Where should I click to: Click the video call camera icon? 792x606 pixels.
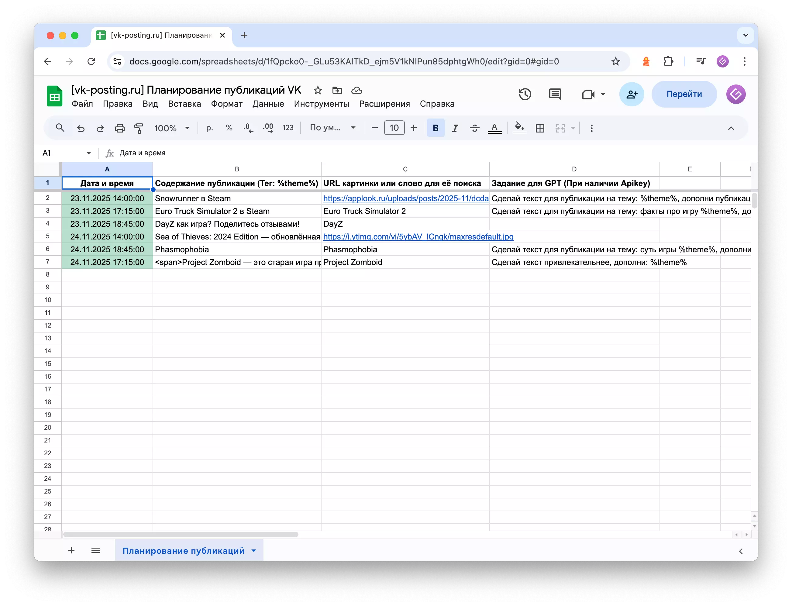[588, 95]
